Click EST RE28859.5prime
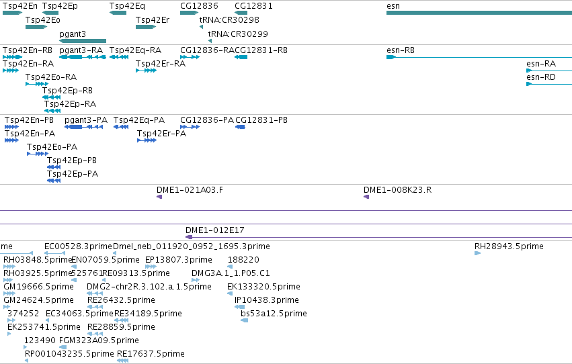The height and width of the screenshot is (364, 572). pos(121,327)
